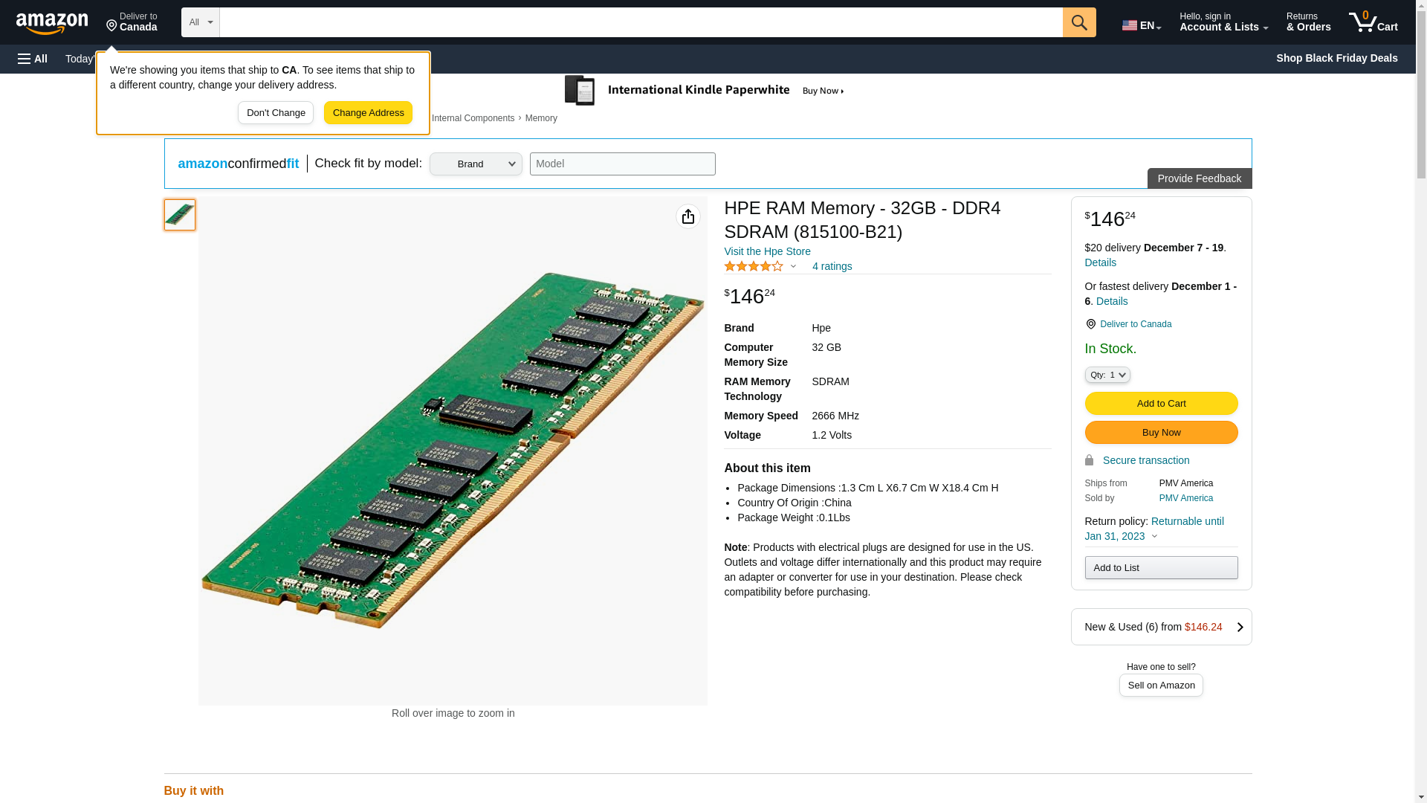The width and height of the screenshot is (1427, 803).
Task: Open the search category All dropdown
Action: click(x=200, y=22)
